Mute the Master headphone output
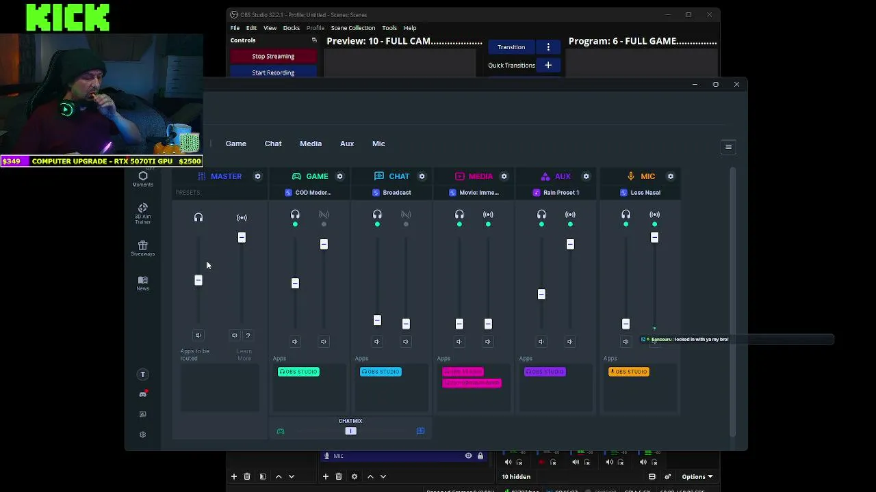Screen dimensions: 876x492 tap(198, 336)
